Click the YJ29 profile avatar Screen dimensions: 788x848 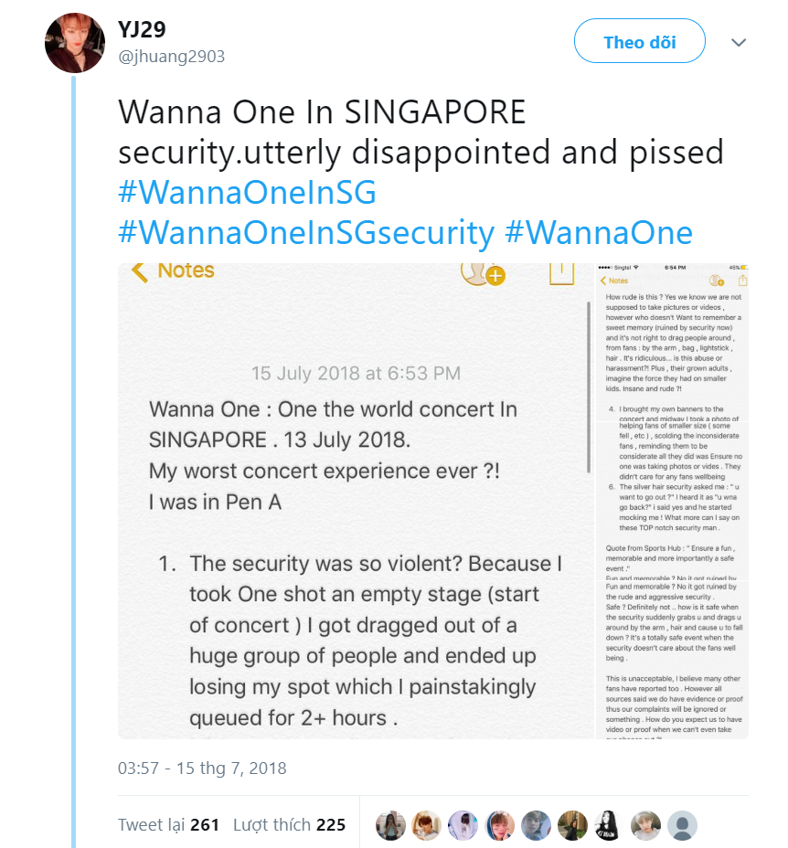75,43
